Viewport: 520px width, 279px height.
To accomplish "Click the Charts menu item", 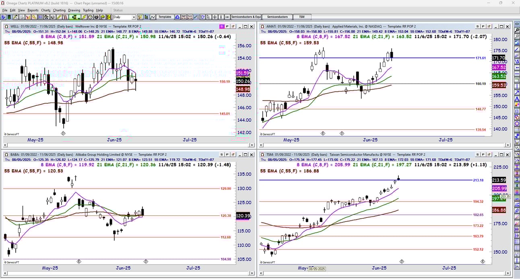I will click(46, 10).
